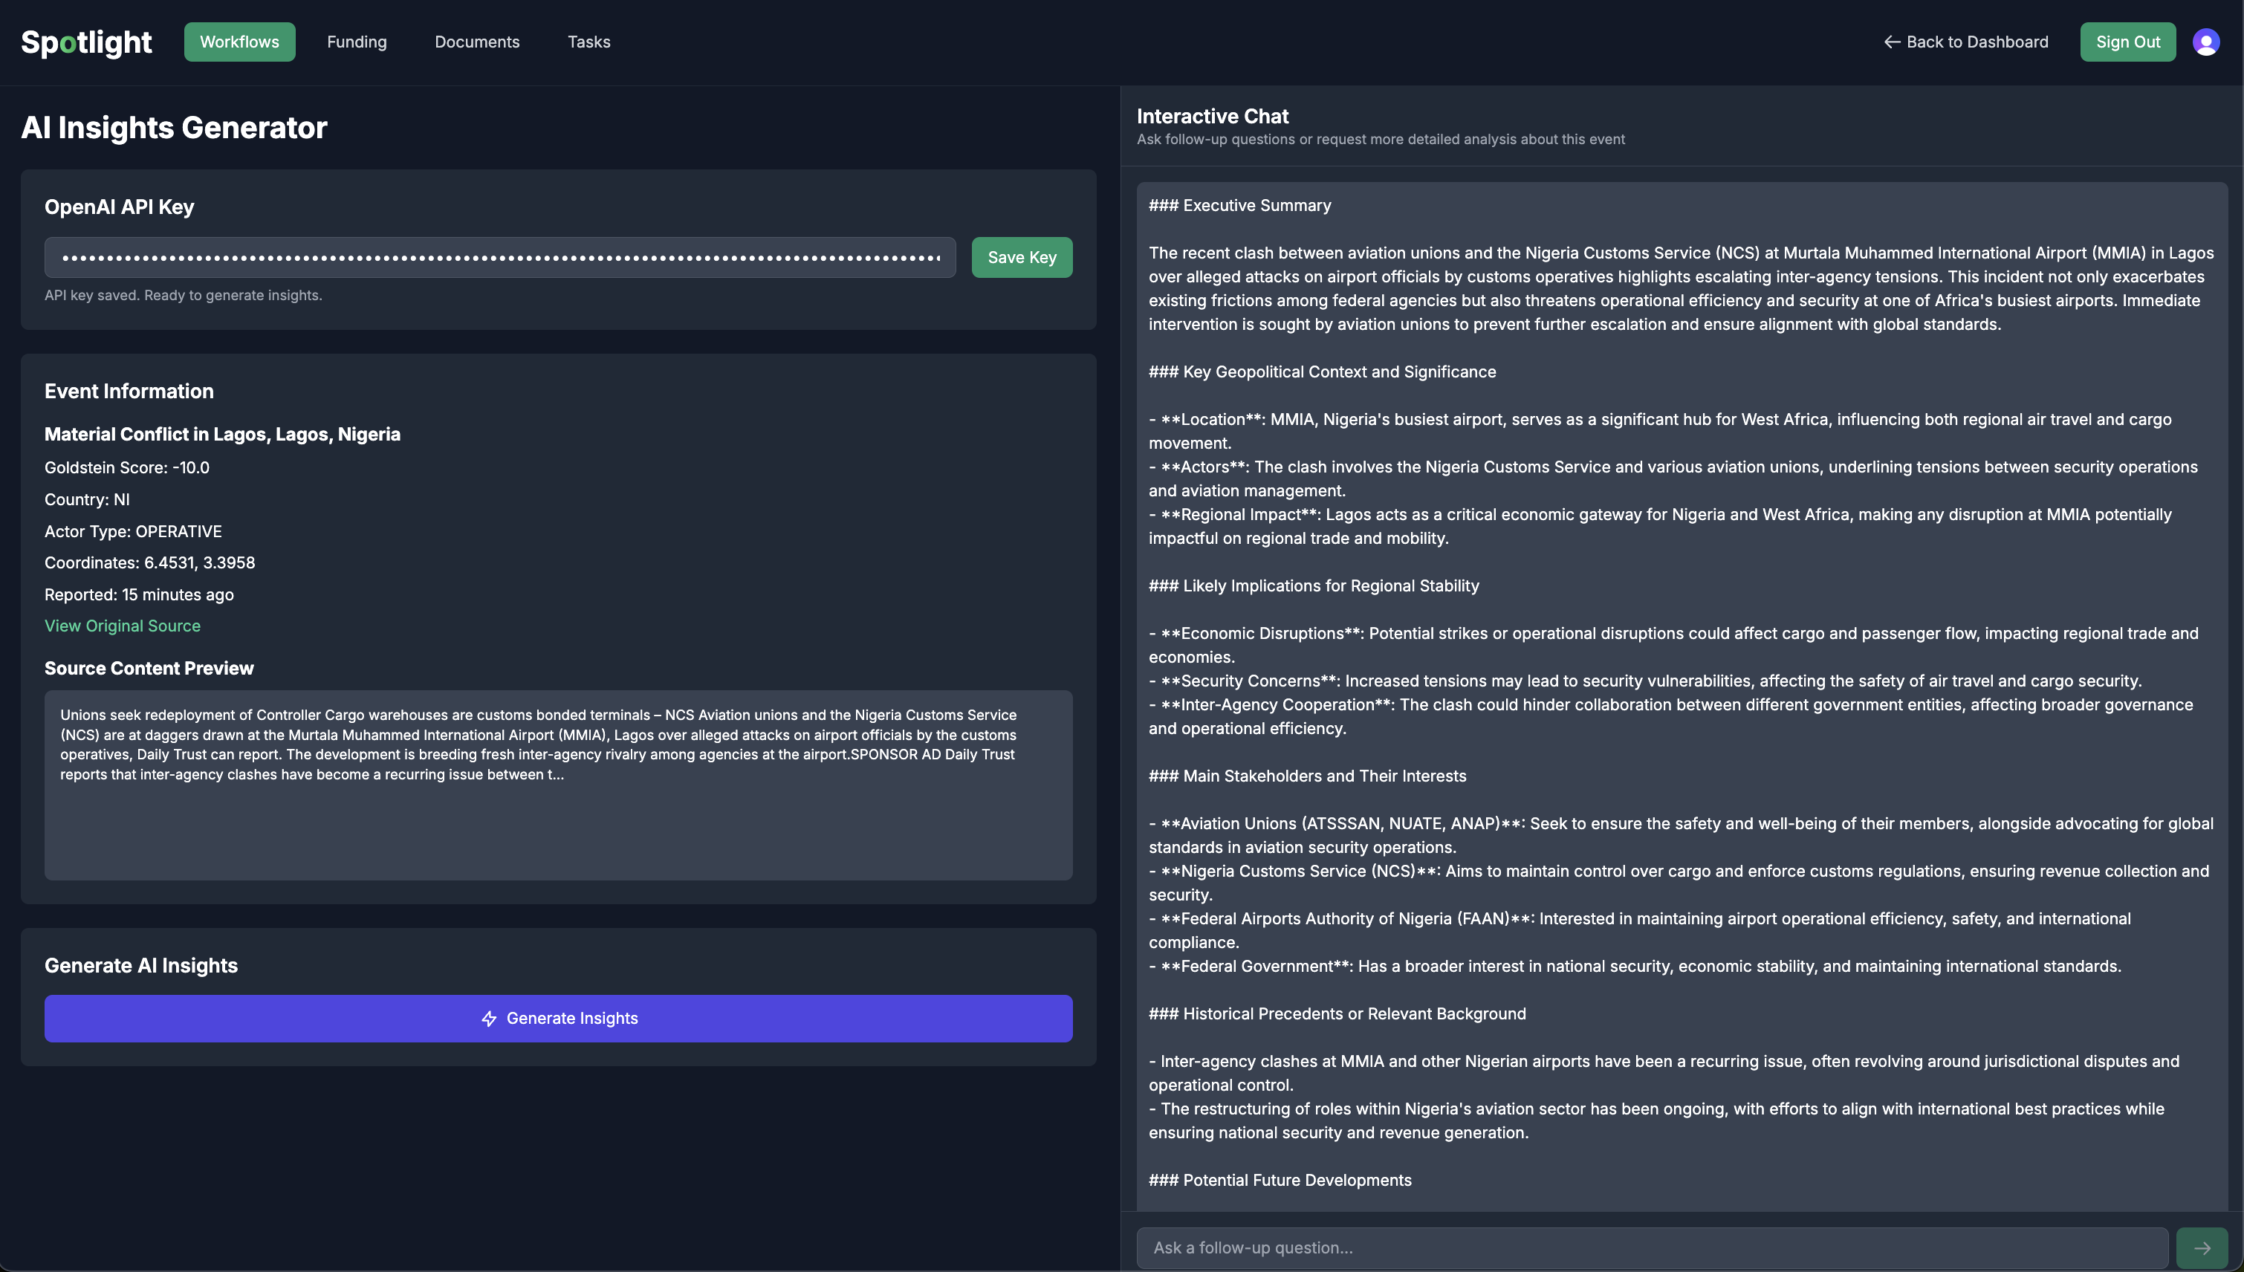Focus the OpenAI API key field
The width and height of the screenshot is (2244, 1272).
coord(499,258)
